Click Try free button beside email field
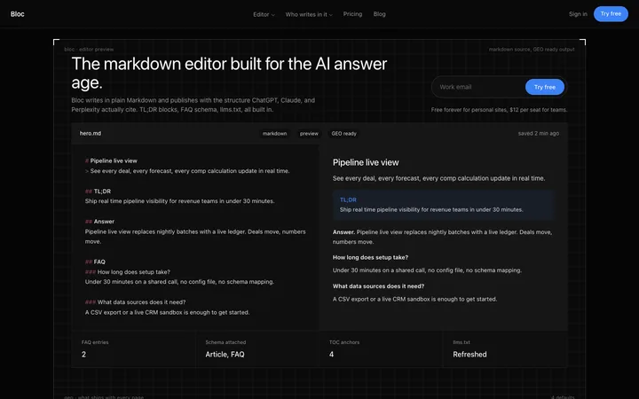This screenshot has width=639, height=399. point(544,87)
